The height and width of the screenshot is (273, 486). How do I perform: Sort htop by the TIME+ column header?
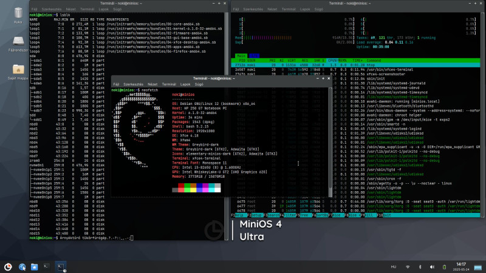(357, 61)
